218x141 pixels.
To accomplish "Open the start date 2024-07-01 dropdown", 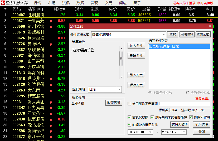I will [150, 132].
